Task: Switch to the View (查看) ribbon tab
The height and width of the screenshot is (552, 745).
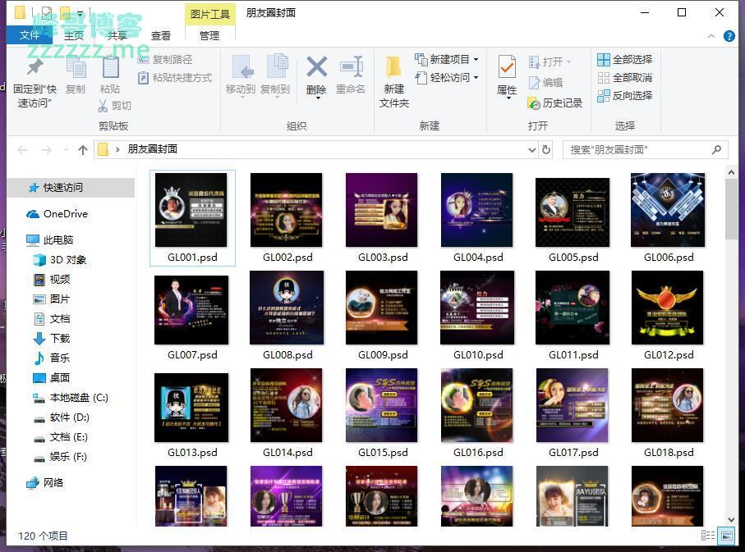Action: (161, 35)
